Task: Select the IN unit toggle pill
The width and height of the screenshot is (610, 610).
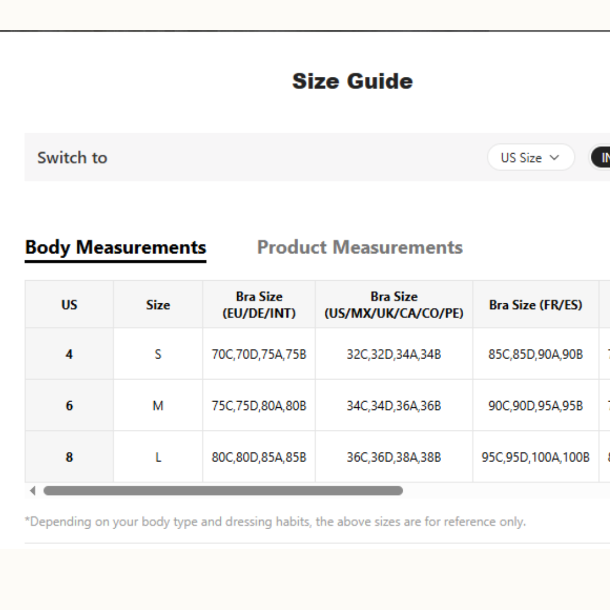Action: (601, 158)
